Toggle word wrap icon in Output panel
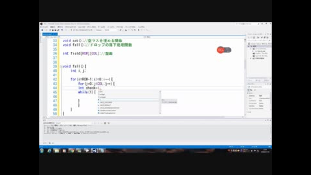 pos(109,123)
